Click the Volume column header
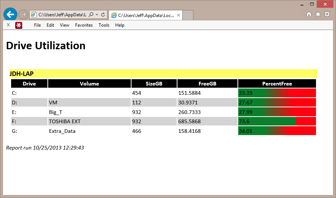The width and height of the screenshot is (336, 198). [x=89, y=84]
